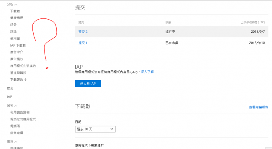272x149 pixels.
Task: Click the 下載報告 download arrow icon
Action: point(25,80)
